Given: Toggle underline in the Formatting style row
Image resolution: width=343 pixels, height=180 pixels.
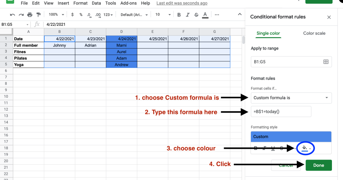Looking at the screenshot, I should 273,148.
